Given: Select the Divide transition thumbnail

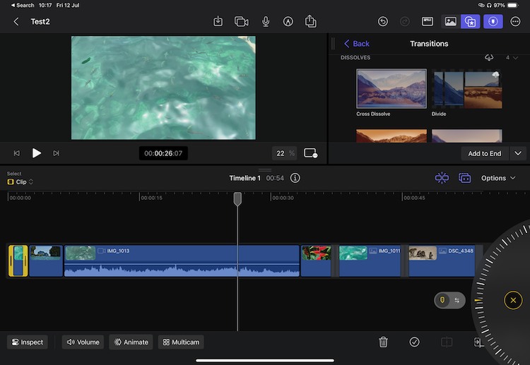Looking at the screenshot, I should (467, 89).
